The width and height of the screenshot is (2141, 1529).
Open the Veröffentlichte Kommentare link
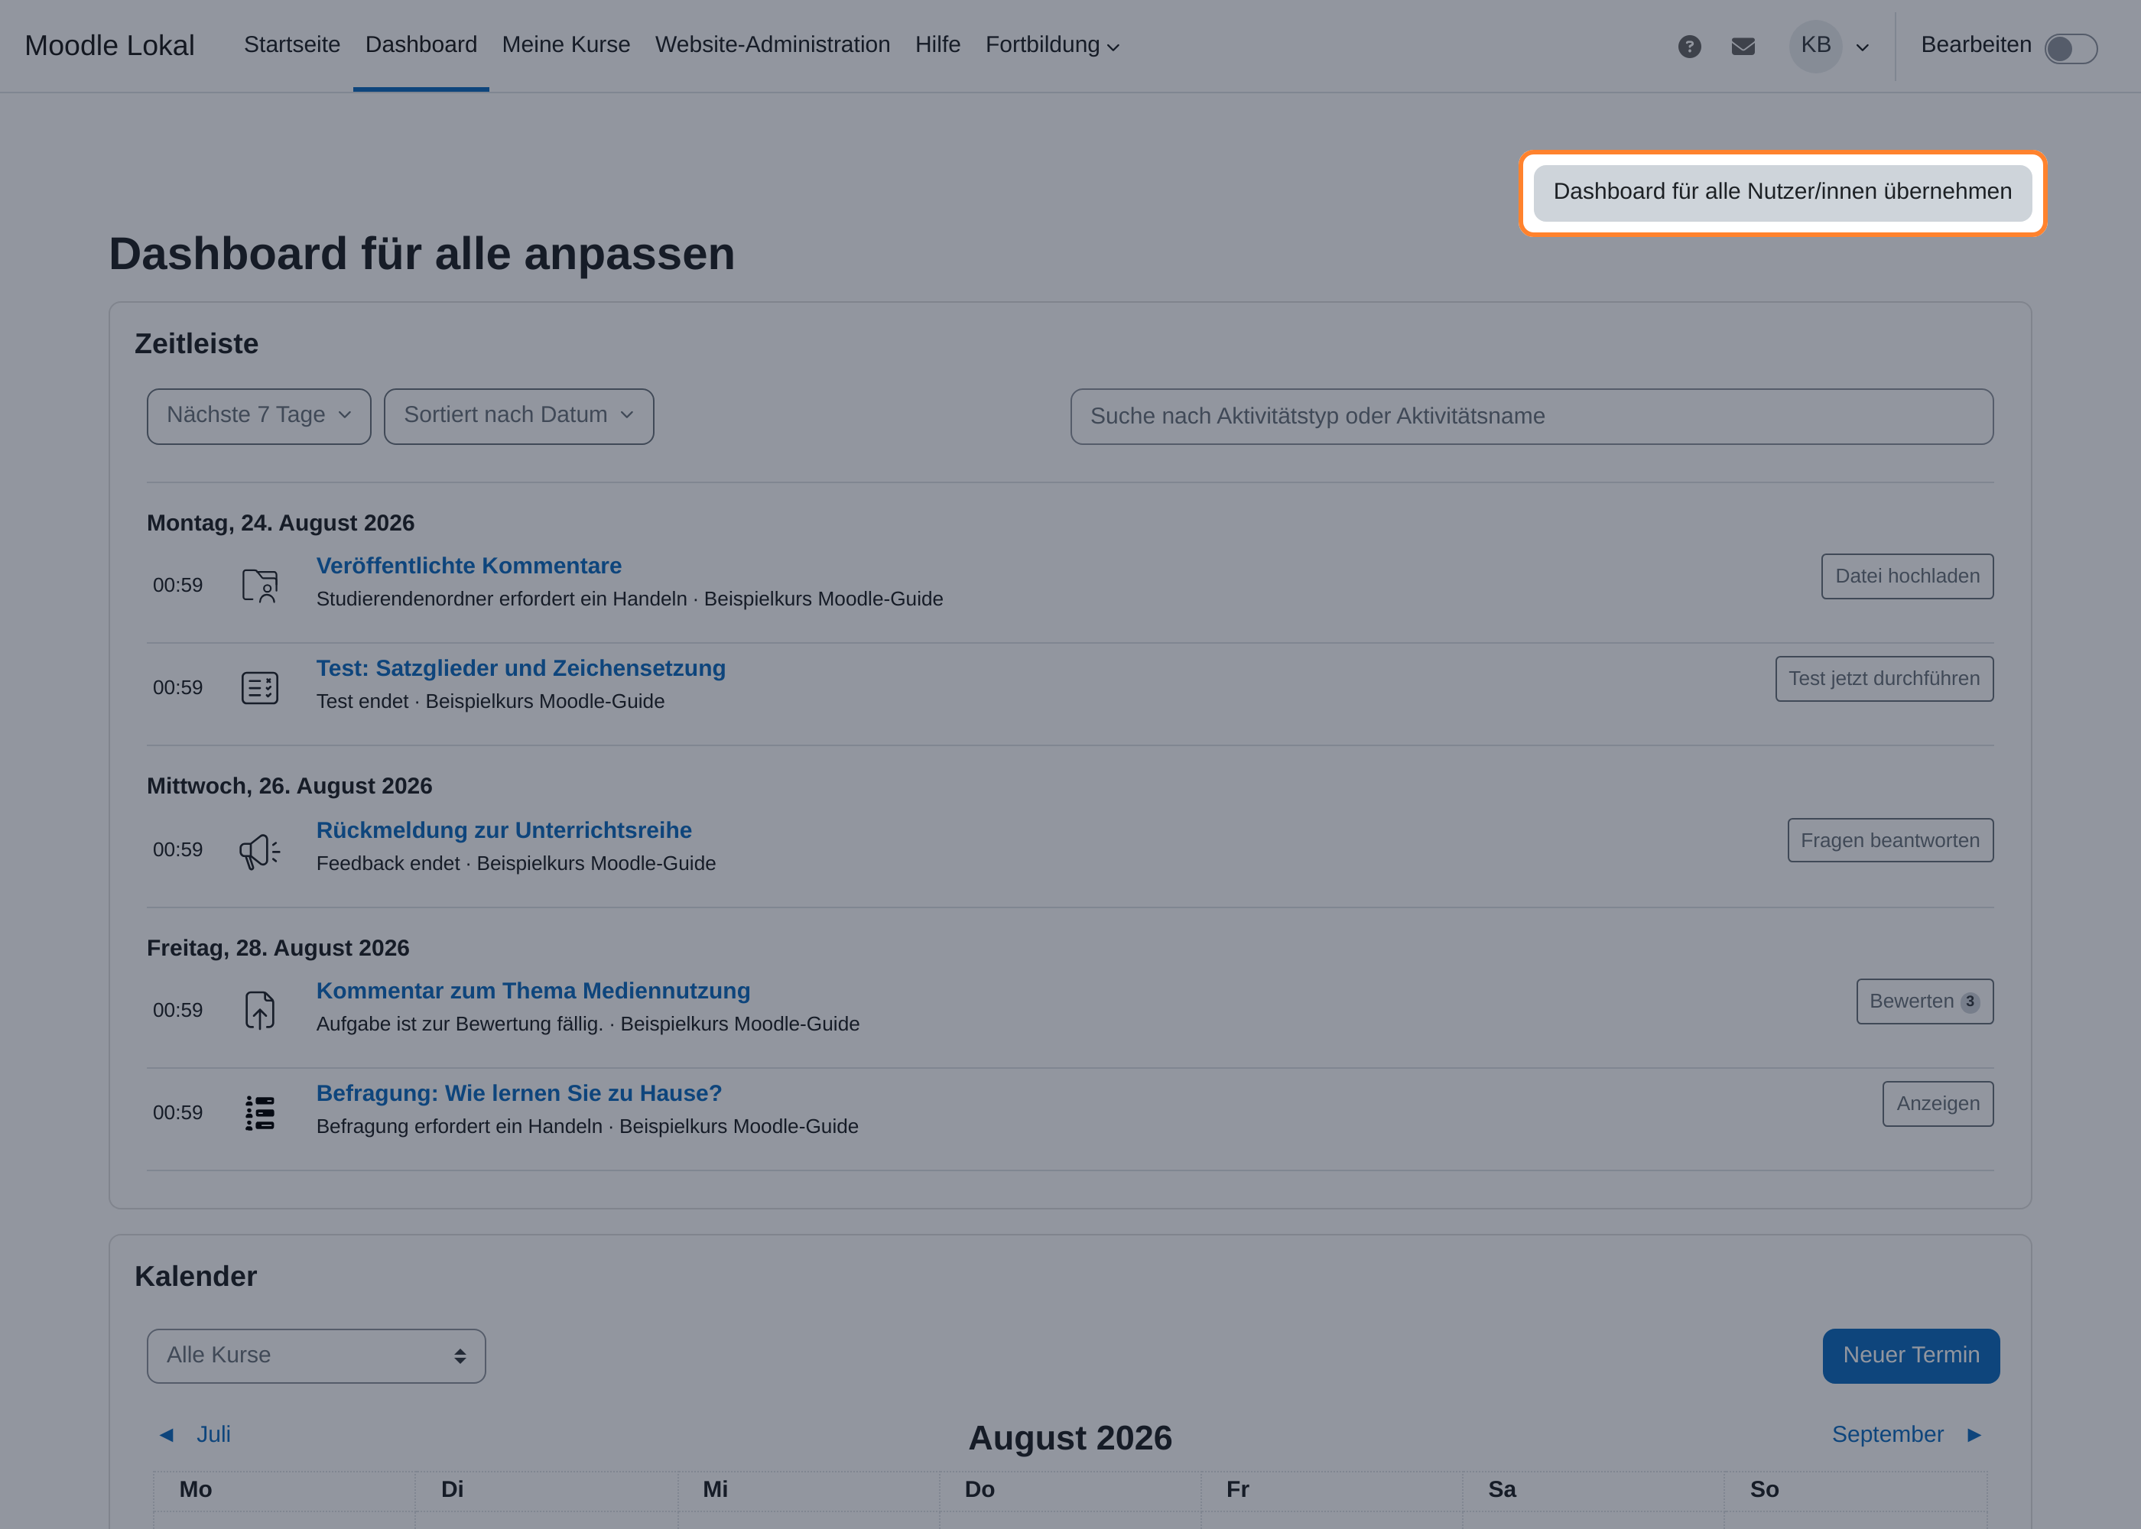point(469,566)
